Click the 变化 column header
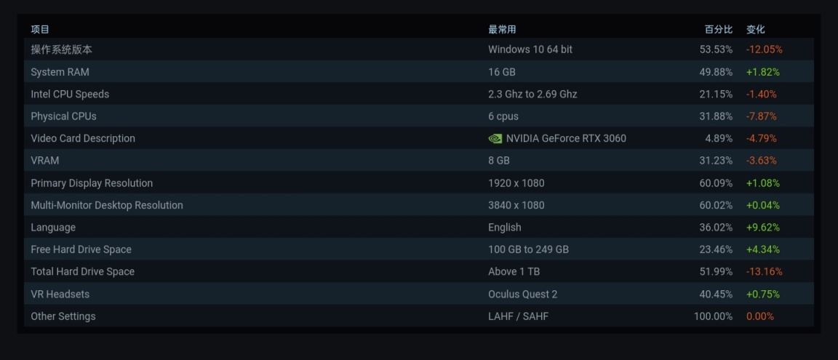This screenshot has width=838, height=360. pyautogui.click(x=756, y=29)
